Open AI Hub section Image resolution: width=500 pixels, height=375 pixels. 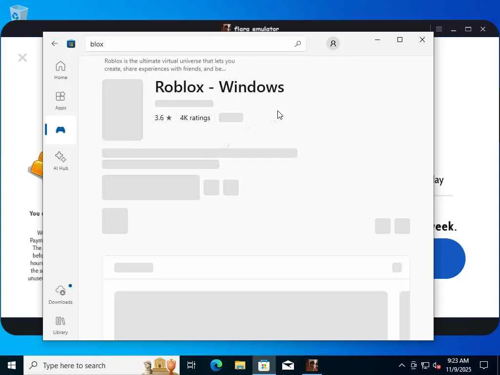[61, 161]
